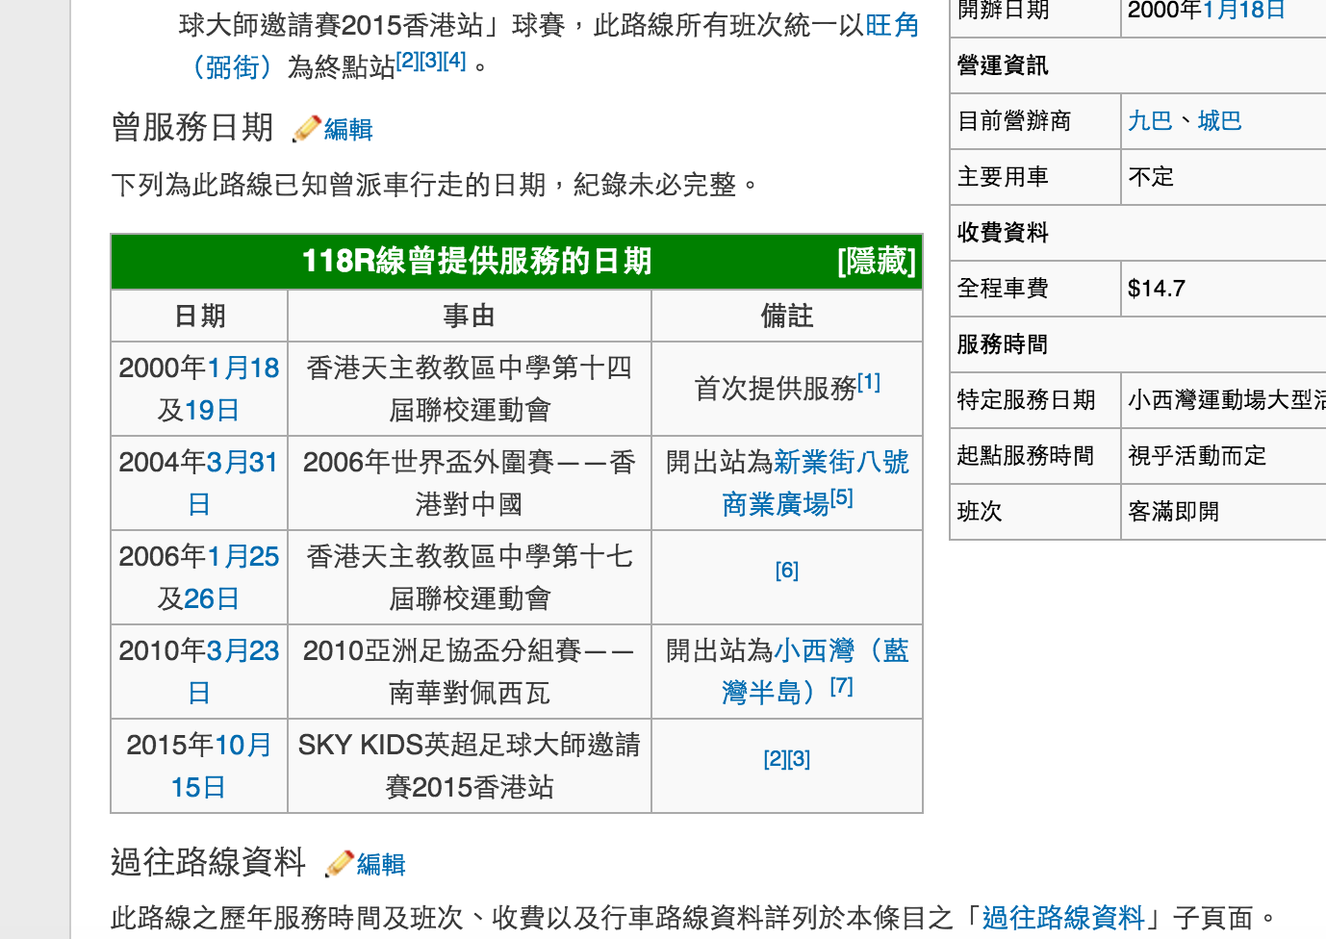Screen dimensions: 1326x939
Task: Click the pencil icon beside 過往路線資料
Action: click(340, 864)
